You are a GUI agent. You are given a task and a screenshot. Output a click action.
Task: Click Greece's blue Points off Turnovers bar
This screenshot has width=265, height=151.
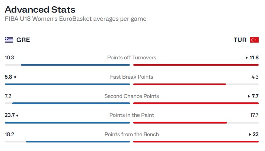[76, 65]
